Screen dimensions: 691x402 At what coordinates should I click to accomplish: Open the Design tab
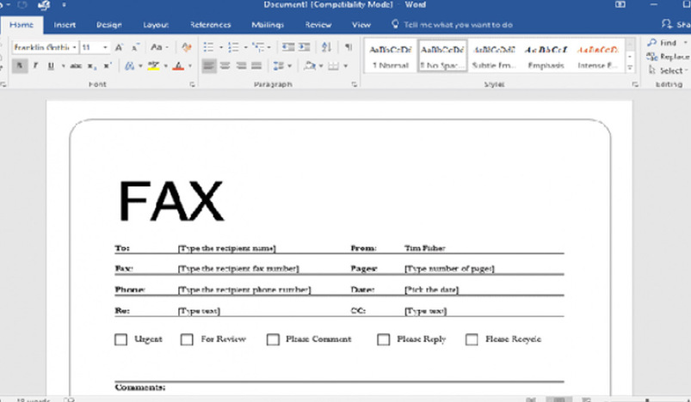(x=108, y=25)
